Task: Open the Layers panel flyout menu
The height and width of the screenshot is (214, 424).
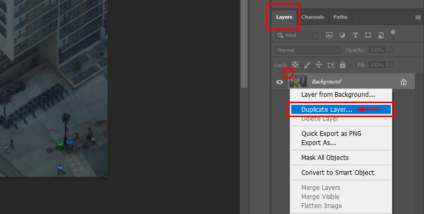Action: point(418,17)
